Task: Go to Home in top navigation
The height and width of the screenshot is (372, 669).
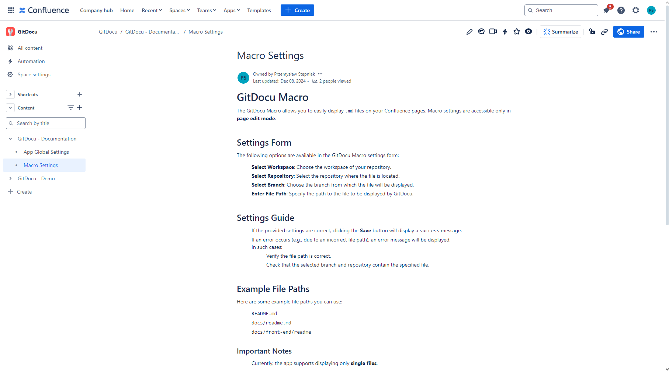Action: (127, 10)
